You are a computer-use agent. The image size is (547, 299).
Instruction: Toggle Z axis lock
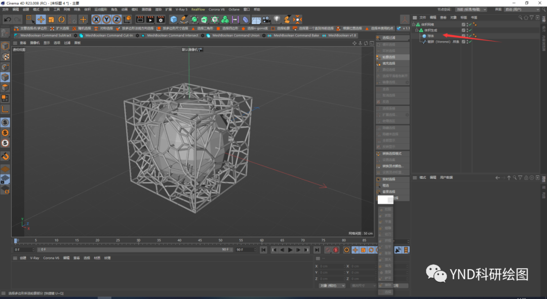click(x=116, y=20)
